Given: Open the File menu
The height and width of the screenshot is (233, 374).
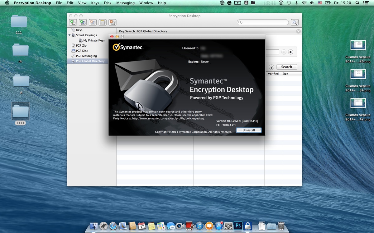Looking at the screenshot, I should 59,3.
